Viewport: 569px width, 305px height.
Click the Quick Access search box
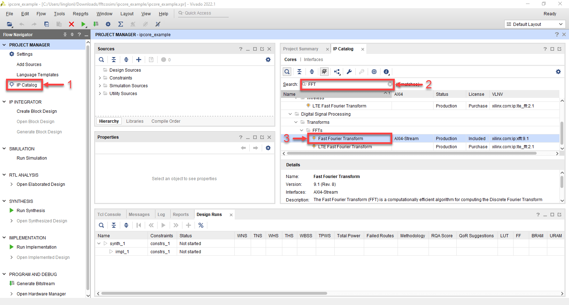(x=203, y=13)
